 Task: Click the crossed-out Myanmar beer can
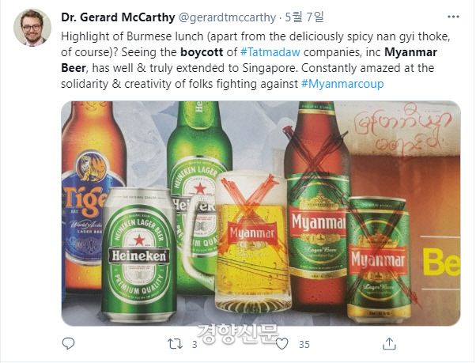(x=379, y=259)
